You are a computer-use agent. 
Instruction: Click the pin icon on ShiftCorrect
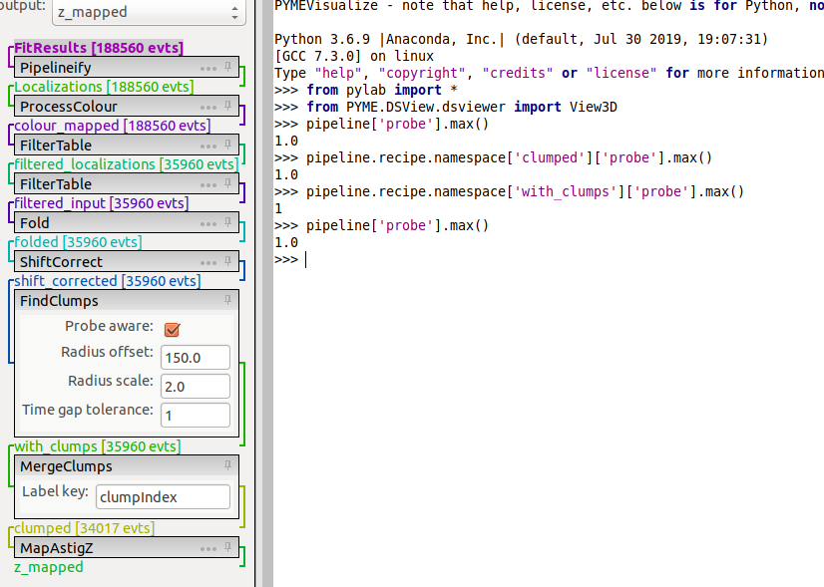227,261
